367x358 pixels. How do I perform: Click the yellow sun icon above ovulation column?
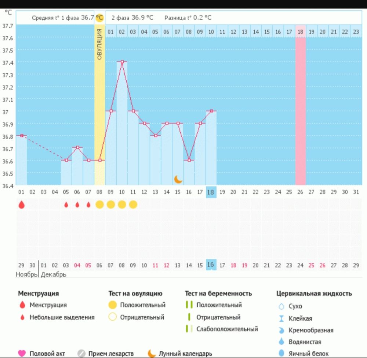click(99, 18)
